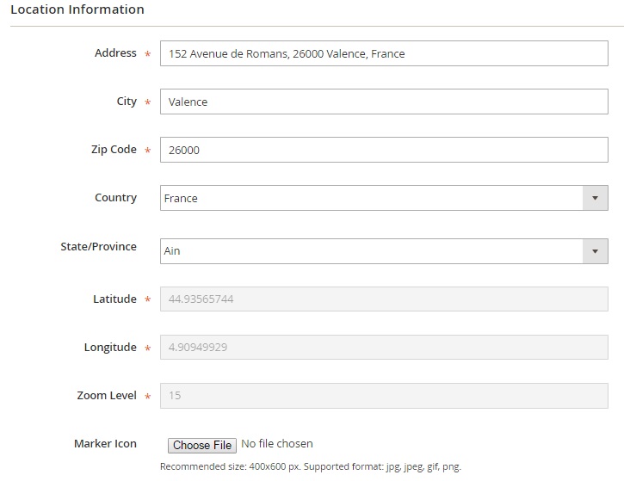624x481 pixels.
Task: Click the Address label
Action: point(115,53)
